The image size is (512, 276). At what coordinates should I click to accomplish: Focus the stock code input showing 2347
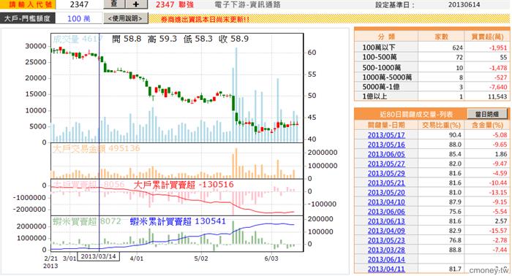(x=79, y=4)
